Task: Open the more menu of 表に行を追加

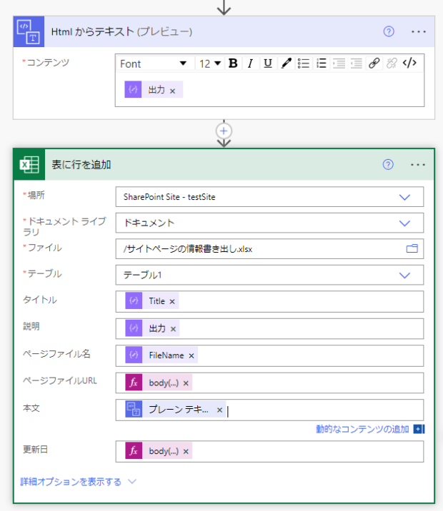Action: pyautogui.click(x=418, y=165)
